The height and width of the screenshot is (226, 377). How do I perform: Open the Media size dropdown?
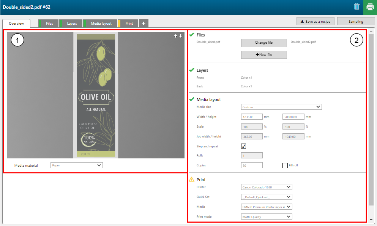point(281,107)
